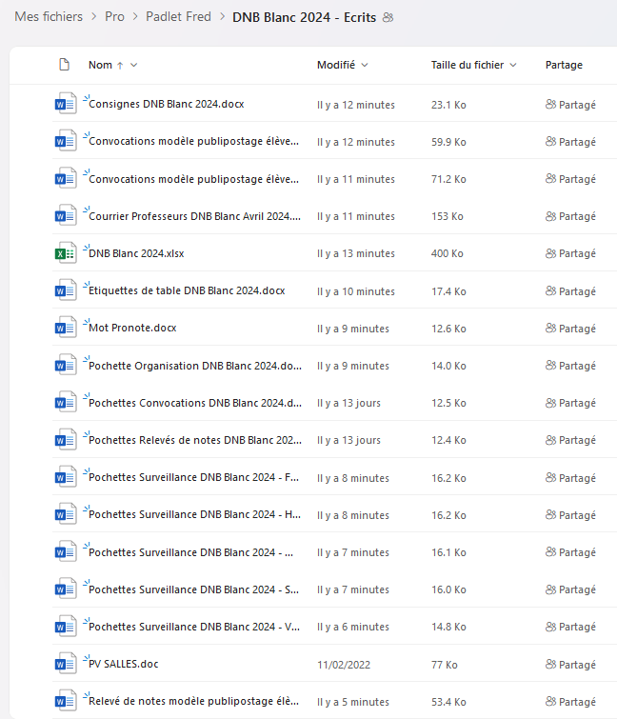Click Word icon of Consignes DNB Blanc 2024.docx
The image size is (617, 719).
tap(65, 104)
